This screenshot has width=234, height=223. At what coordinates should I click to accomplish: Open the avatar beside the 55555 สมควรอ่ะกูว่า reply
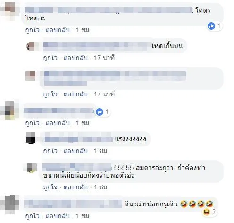pos(32,168)
